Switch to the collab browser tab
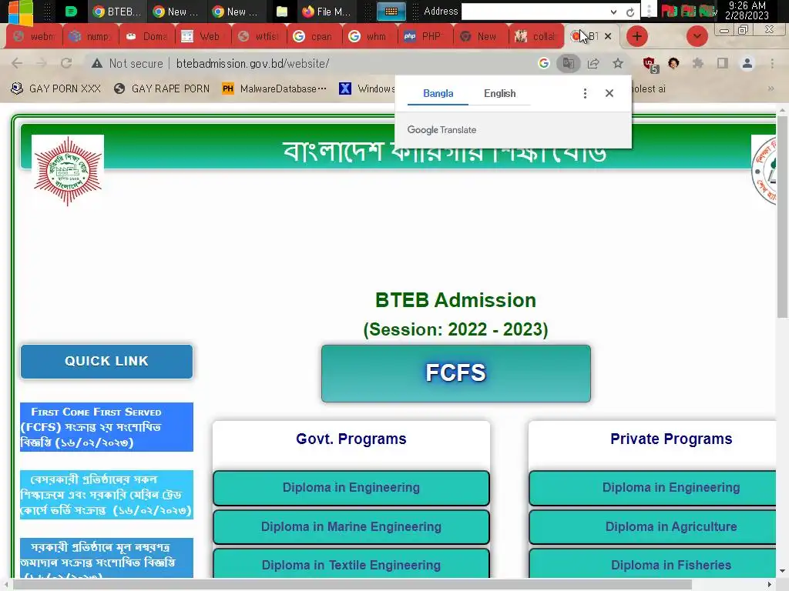This screenshot has height=591, width=789. [536, 36]
